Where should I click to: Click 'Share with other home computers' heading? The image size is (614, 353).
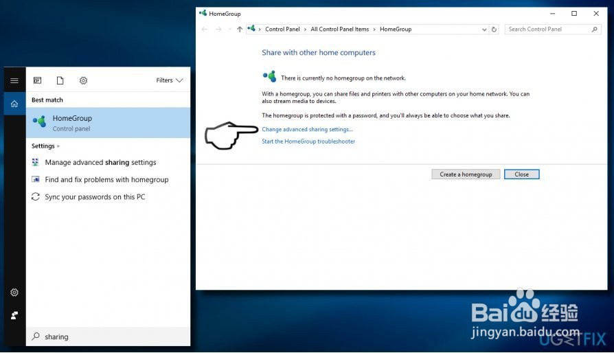click(319, 52)
